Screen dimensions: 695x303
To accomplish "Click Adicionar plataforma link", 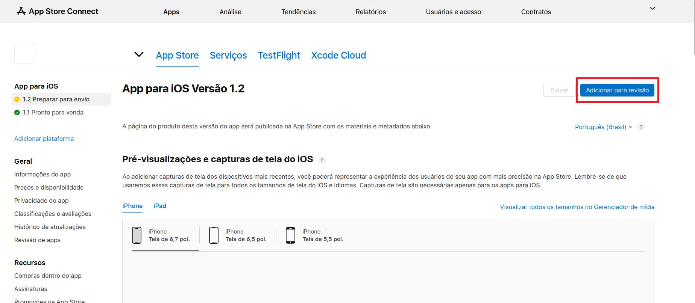I will [x=44, y=139].
